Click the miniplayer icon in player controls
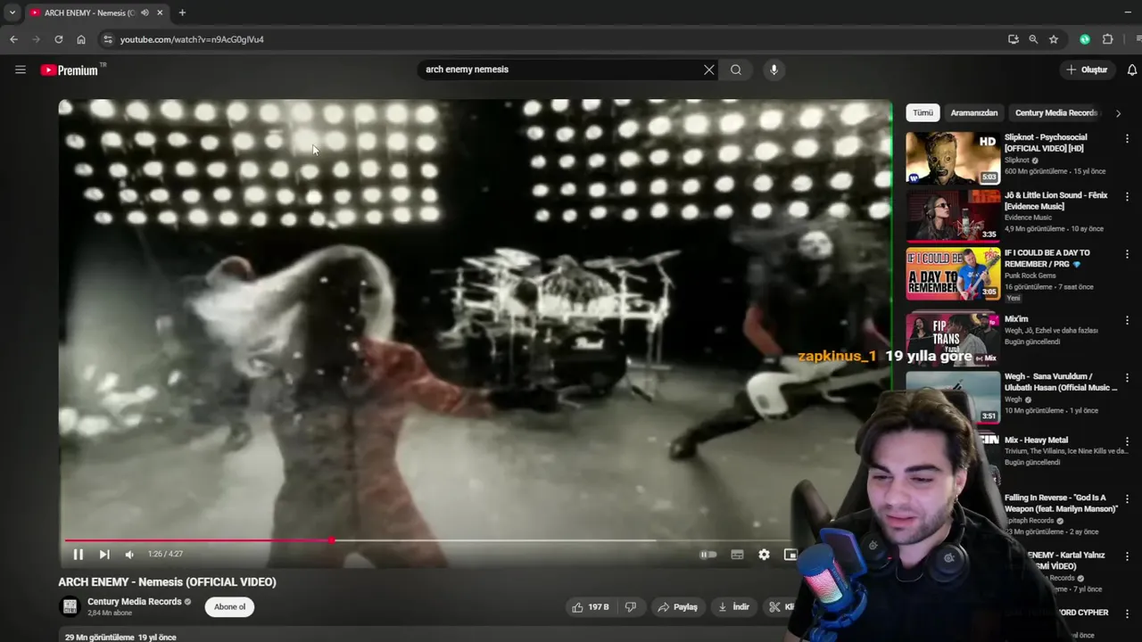The height and width of the screenshot is (642, 1142). (x=790, y=555)
